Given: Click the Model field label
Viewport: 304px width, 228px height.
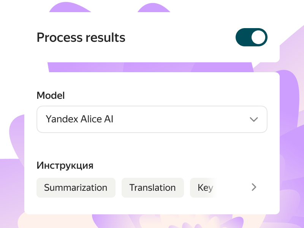Looking at the screenshot, I should pyautogui.click(x=51, y=95).
